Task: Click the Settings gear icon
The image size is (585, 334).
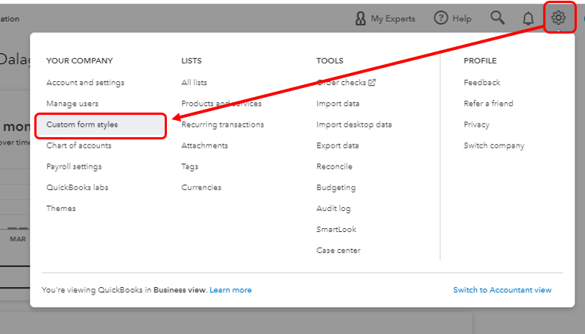Action: (x=558, y=18)
